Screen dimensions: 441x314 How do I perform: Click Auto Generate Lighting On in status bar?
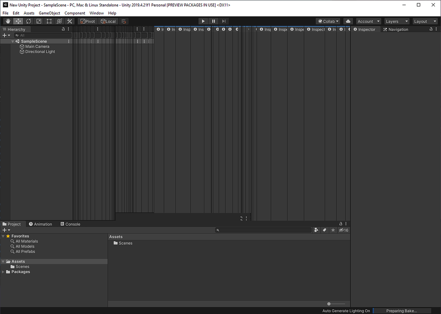(346, 310)
